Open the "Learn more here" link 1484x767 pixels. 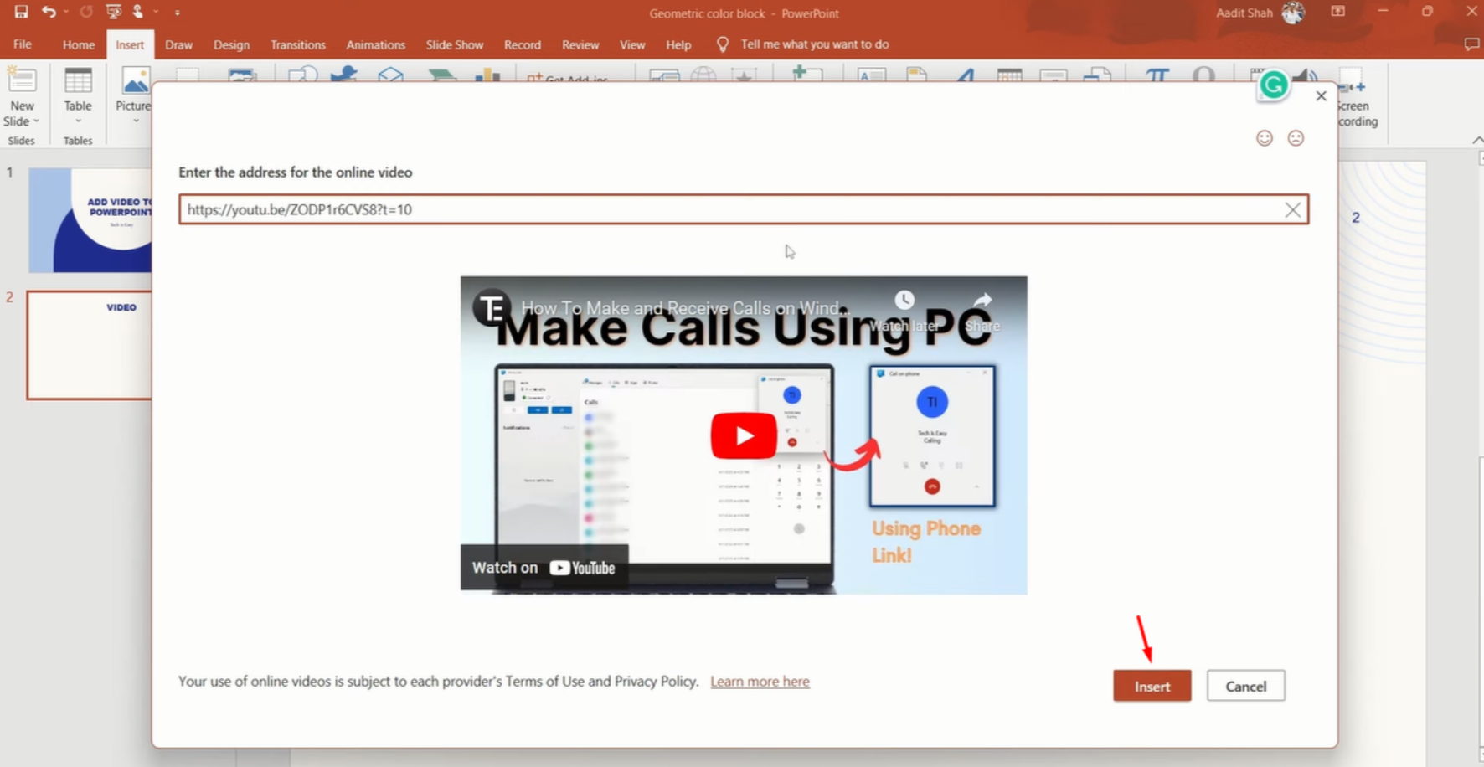tap(760, 681)
